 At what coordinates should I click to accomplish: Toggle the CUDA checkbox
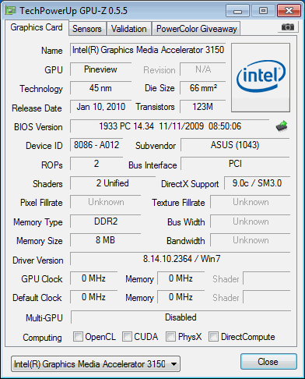point(127,337)
